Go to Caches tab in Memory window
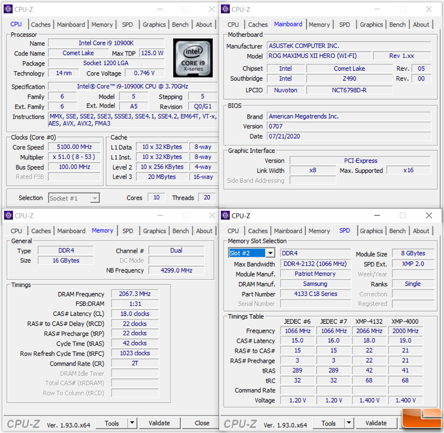 41,231
